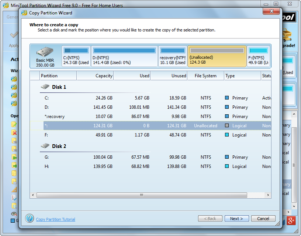Click the 124.31 GB capacity cell of unallocated row
Screen dimensions: 301x236
pyautogui.click(x=103, y=126)
